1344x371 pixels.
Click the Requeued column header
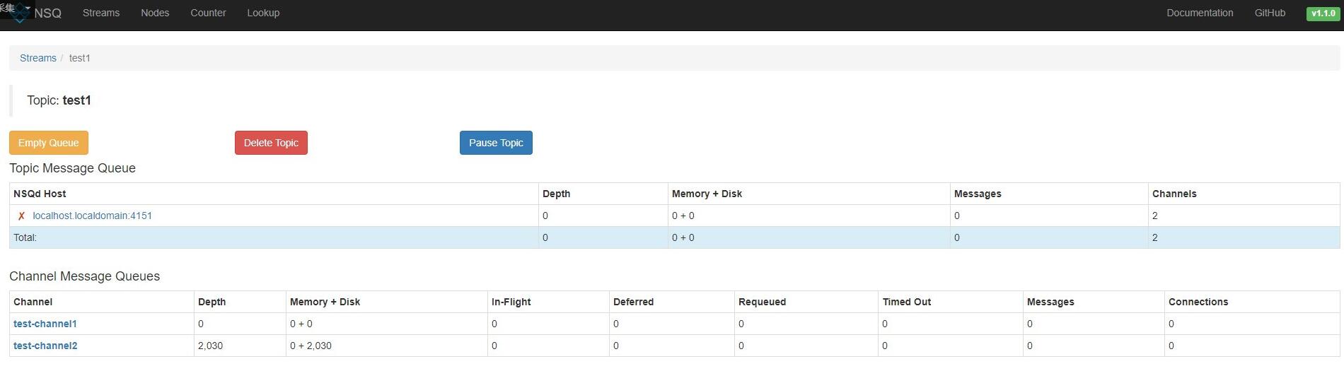tap(762, 302)
